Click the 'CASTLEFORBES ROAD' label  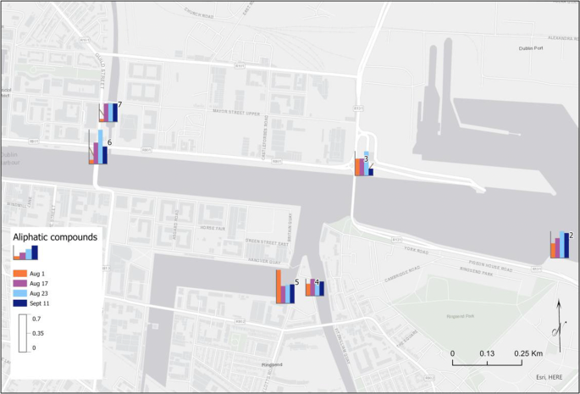tap(265, 137)
